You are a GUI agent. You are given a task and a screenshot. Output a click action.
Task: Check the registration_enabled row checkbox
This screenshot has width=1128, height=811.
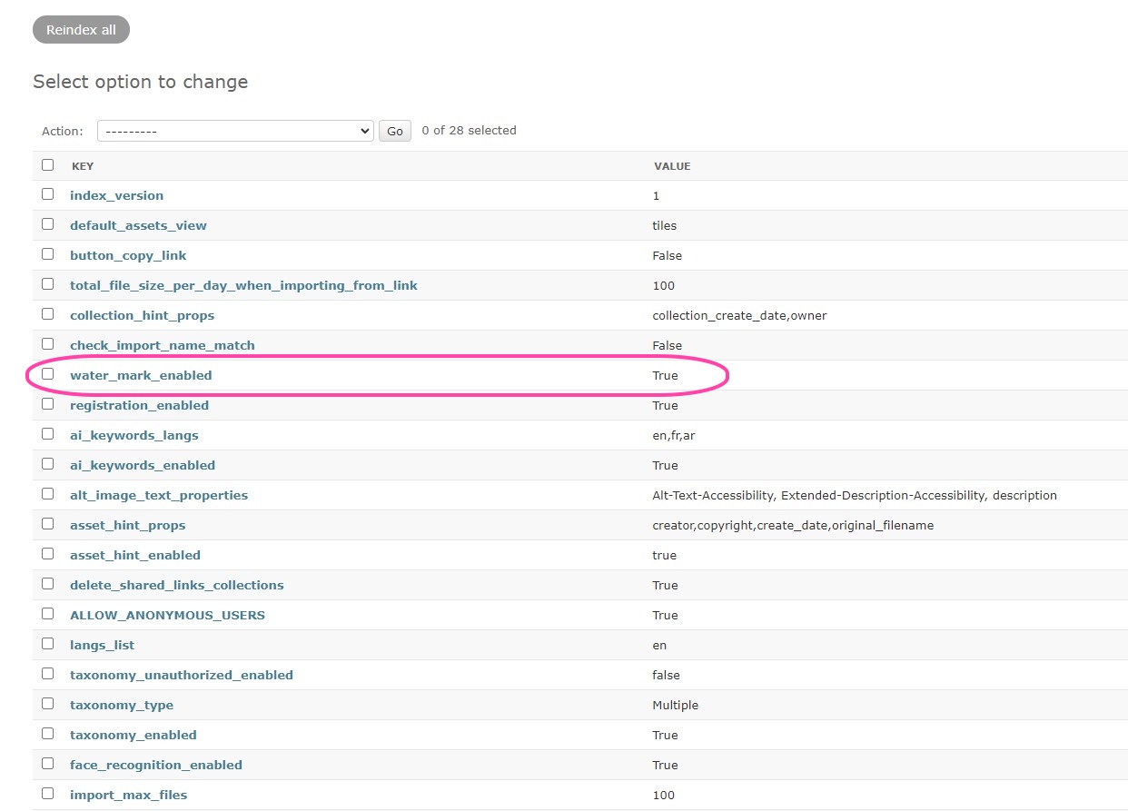[x=47, y=404]
